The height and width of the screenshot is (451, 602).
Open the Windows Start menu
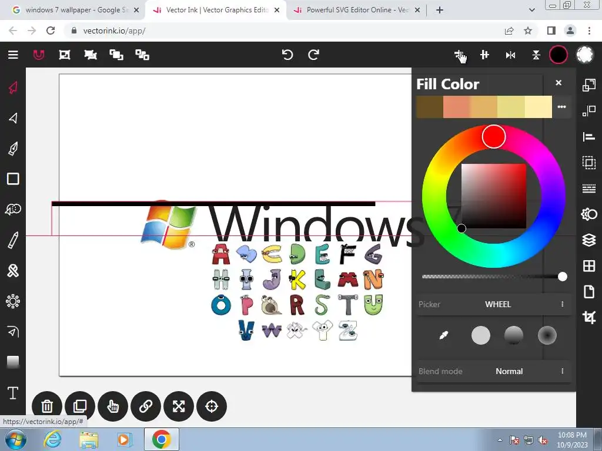coord(15,439)
